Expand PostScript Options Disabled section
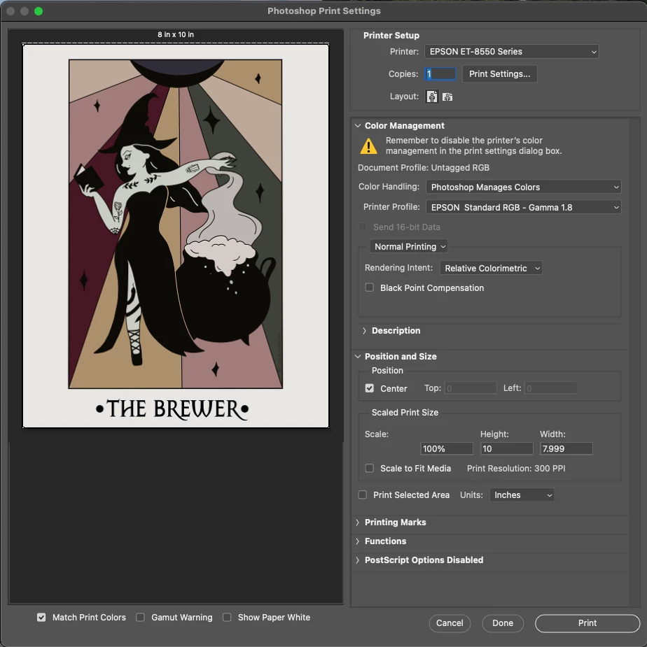Screen dimensions: 647x647 pyautogui.click(x=357, y=560)
